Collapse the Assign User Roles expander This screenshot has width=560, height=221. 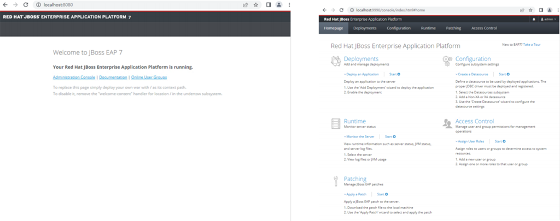click(470, 141)
